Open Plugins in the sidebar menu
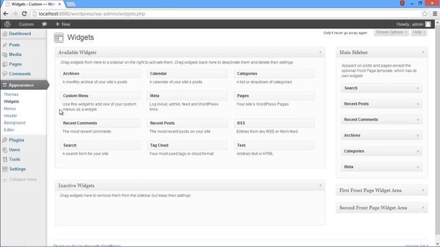The height and width of the screenshot is (247, 440). 16,140
